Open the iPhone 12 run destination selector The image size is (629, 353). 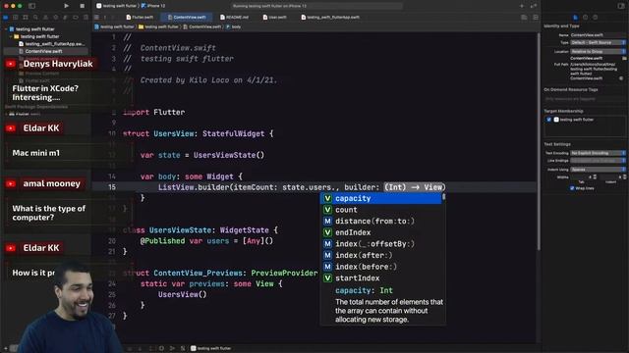pos(153,6)
